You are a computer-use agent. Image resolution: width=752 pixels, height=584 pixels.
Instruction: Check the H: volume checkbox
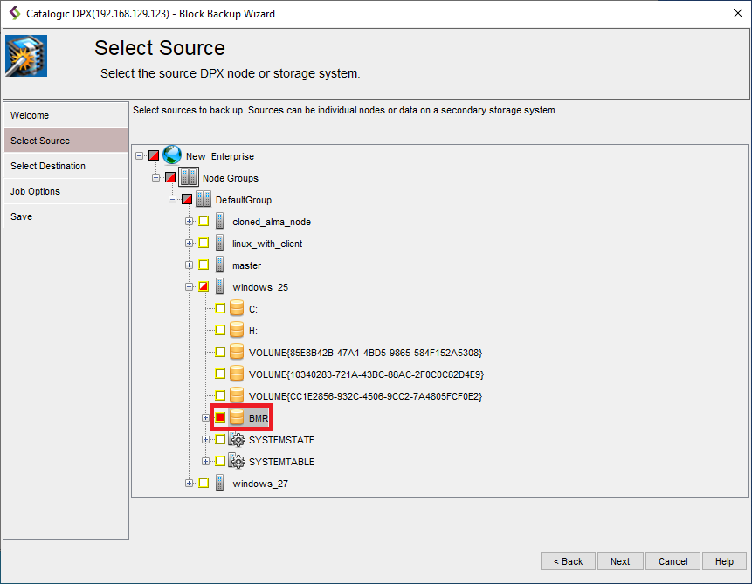pyautogui.click(x=220, y=331)
